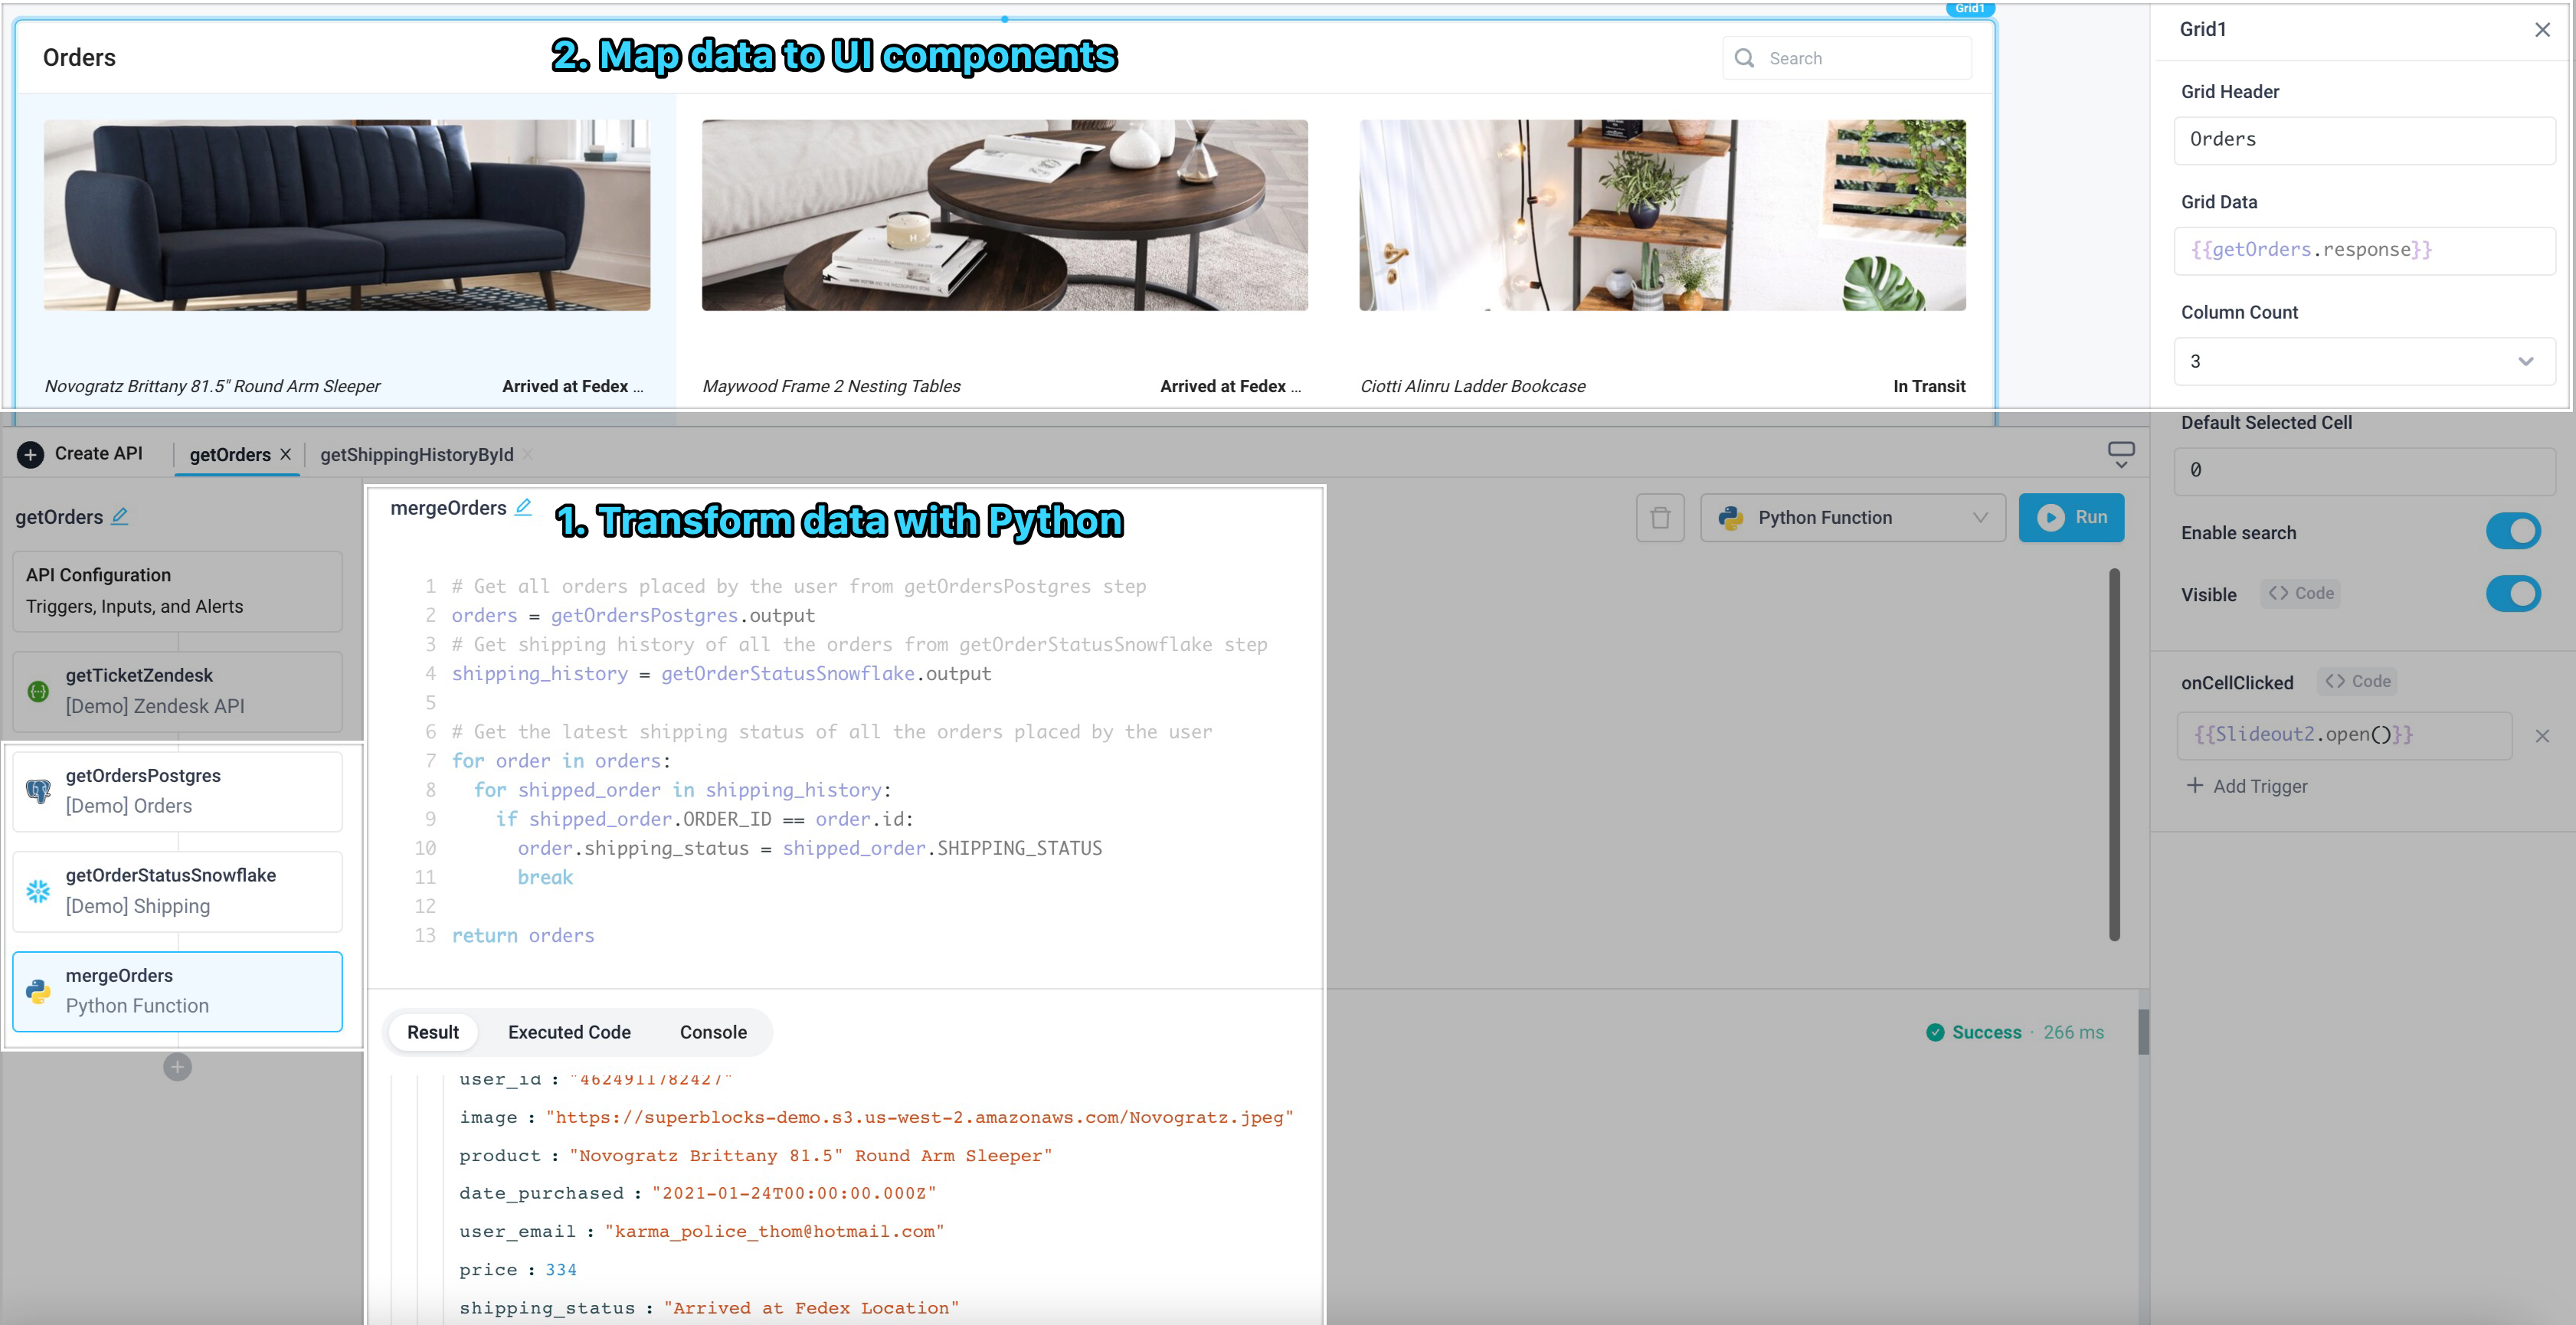2576x1325 pixels.
Task: Click the pencil icon next to mergeOrders
Action: tap(524, 507)
